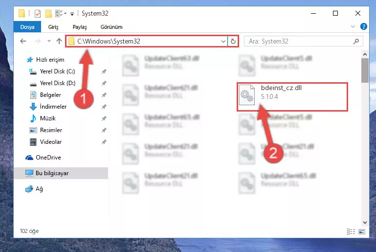Click the Back navigation arrow

(x=23, y=41)
